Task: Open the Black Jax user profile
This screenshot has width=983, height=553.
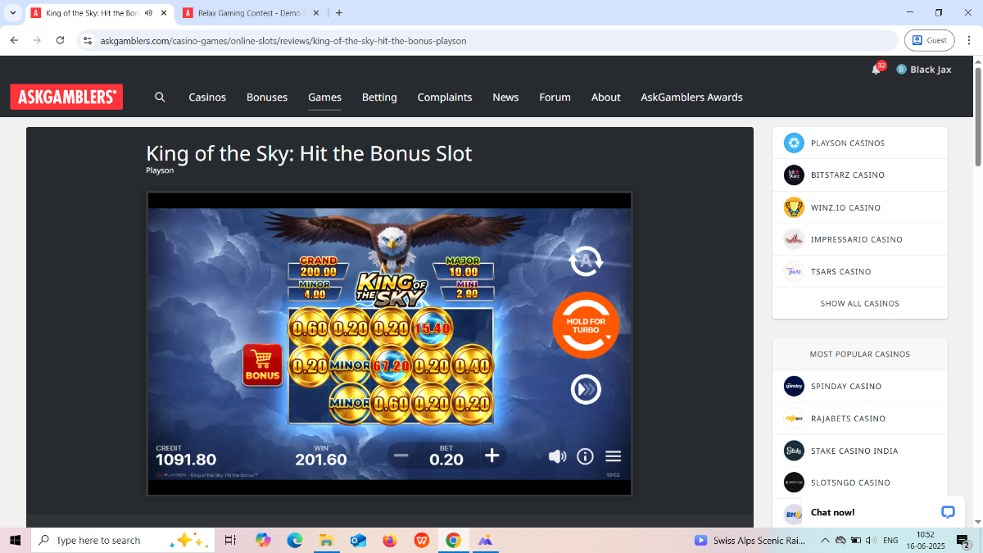Action: 924,70
